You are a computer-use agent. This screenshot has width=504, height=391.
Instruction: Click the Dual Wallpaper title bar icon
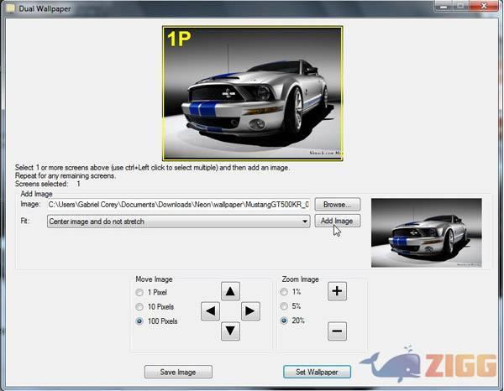tap(8, 7)
